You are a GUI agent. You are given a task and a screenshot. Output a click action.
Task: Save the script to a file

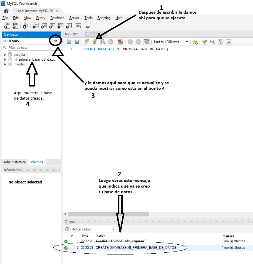pyautogui.click(x=77, y=42)
